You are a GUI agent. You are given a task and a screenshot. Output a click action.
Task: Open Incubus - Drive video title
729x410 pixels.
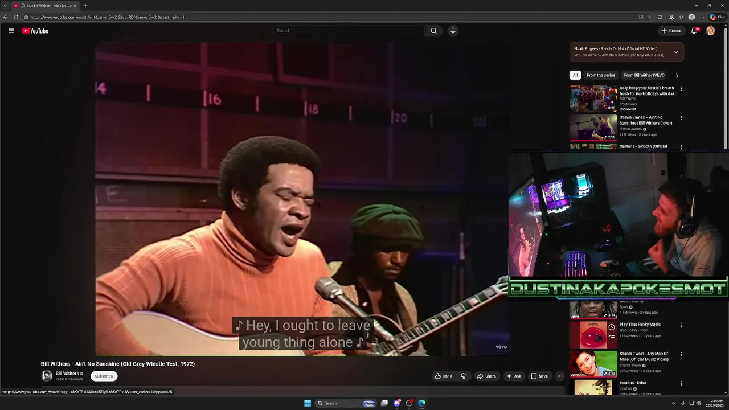pyautogui.click(x=633, y=383)
